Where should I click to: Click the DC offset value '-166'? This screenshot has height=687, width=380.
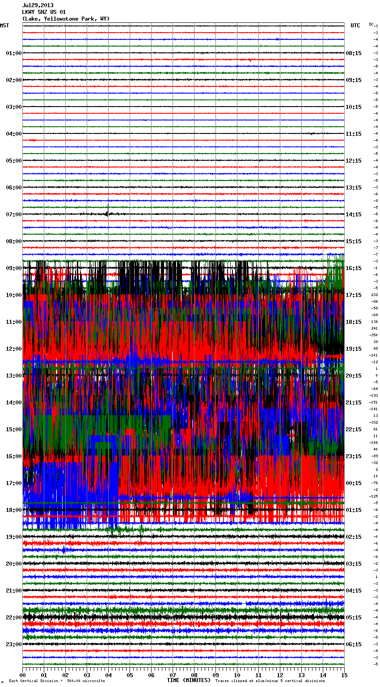(373, 443)
